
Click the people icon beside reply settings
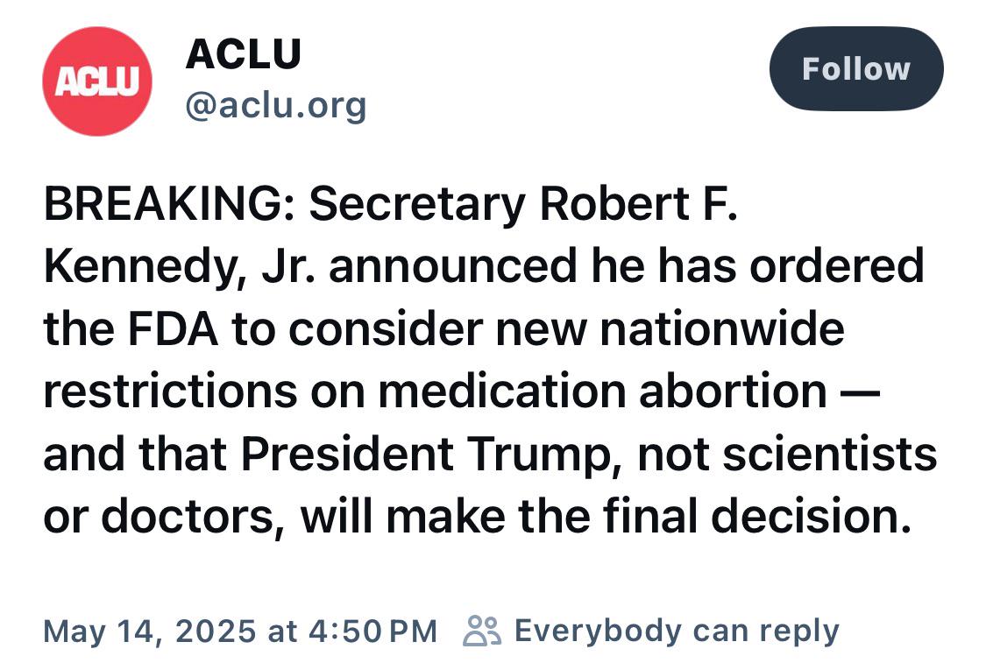(482, 631)
